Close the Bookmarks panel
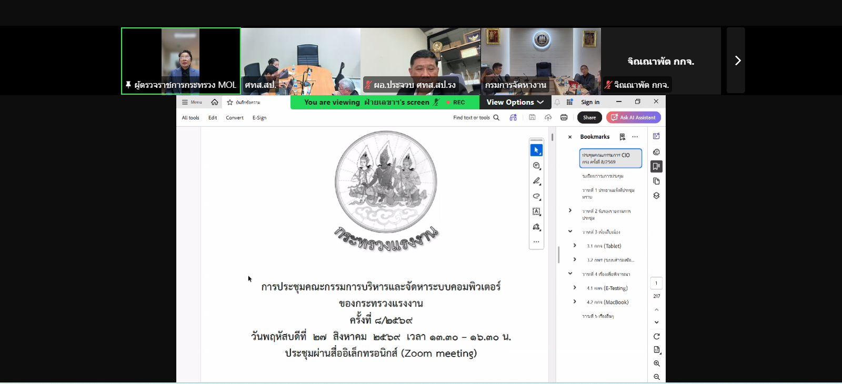This screenshot has height=384, width=842. [x=570, y=137]
